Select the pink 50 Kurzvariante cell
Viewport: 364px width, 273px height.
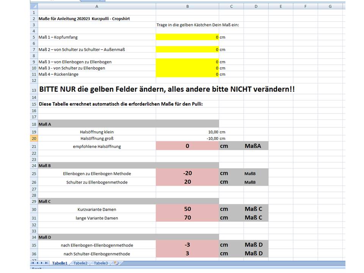[x=187, y=209]
